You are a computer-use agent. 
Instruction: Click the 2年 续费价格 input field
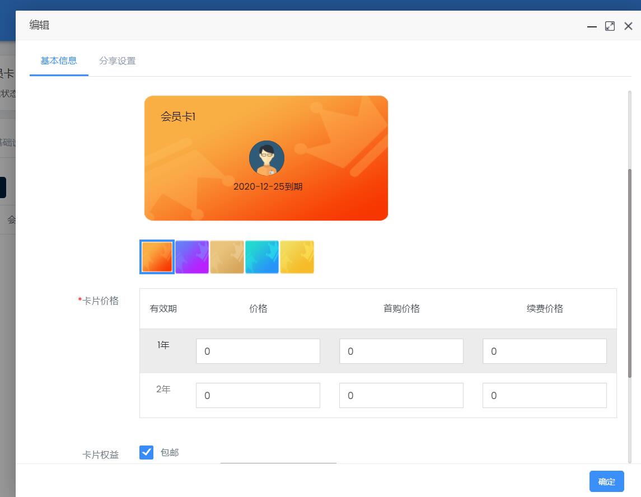click(x=545, y=395)
